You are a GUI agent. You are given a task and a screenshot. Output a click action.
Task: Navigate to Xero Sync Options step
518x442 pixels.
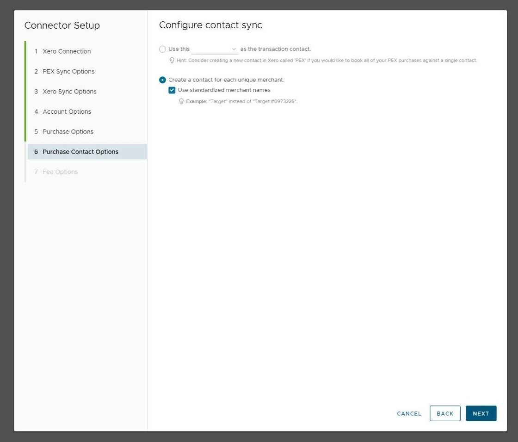click(x=69, y=92)
